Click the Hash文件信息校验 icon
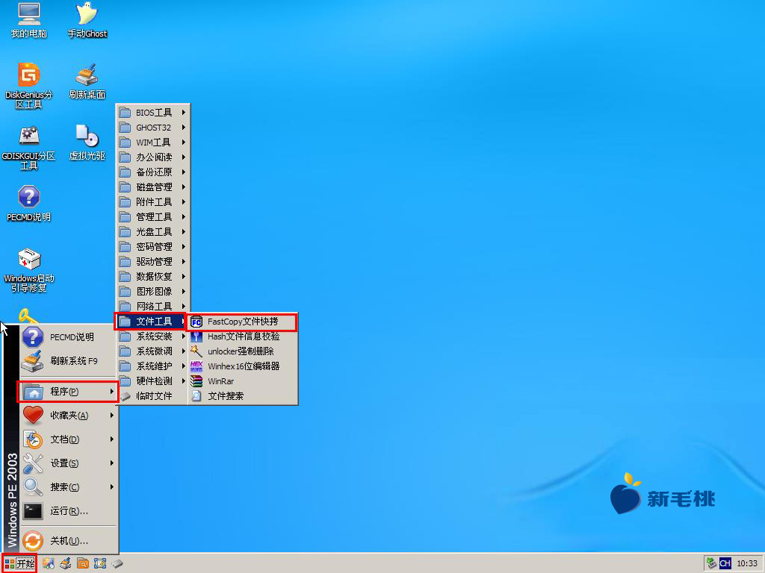This screenshot has height=573, width=765. 196,336
